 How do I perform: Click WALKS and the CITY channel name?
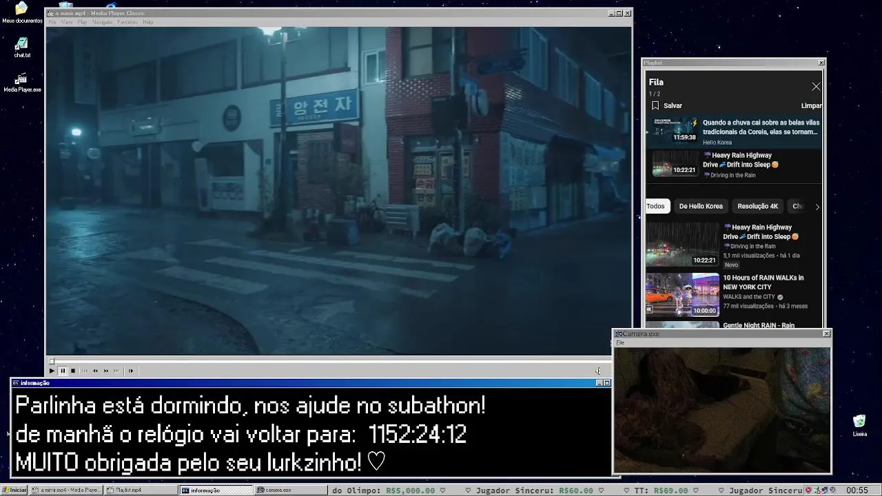[749, 297]
